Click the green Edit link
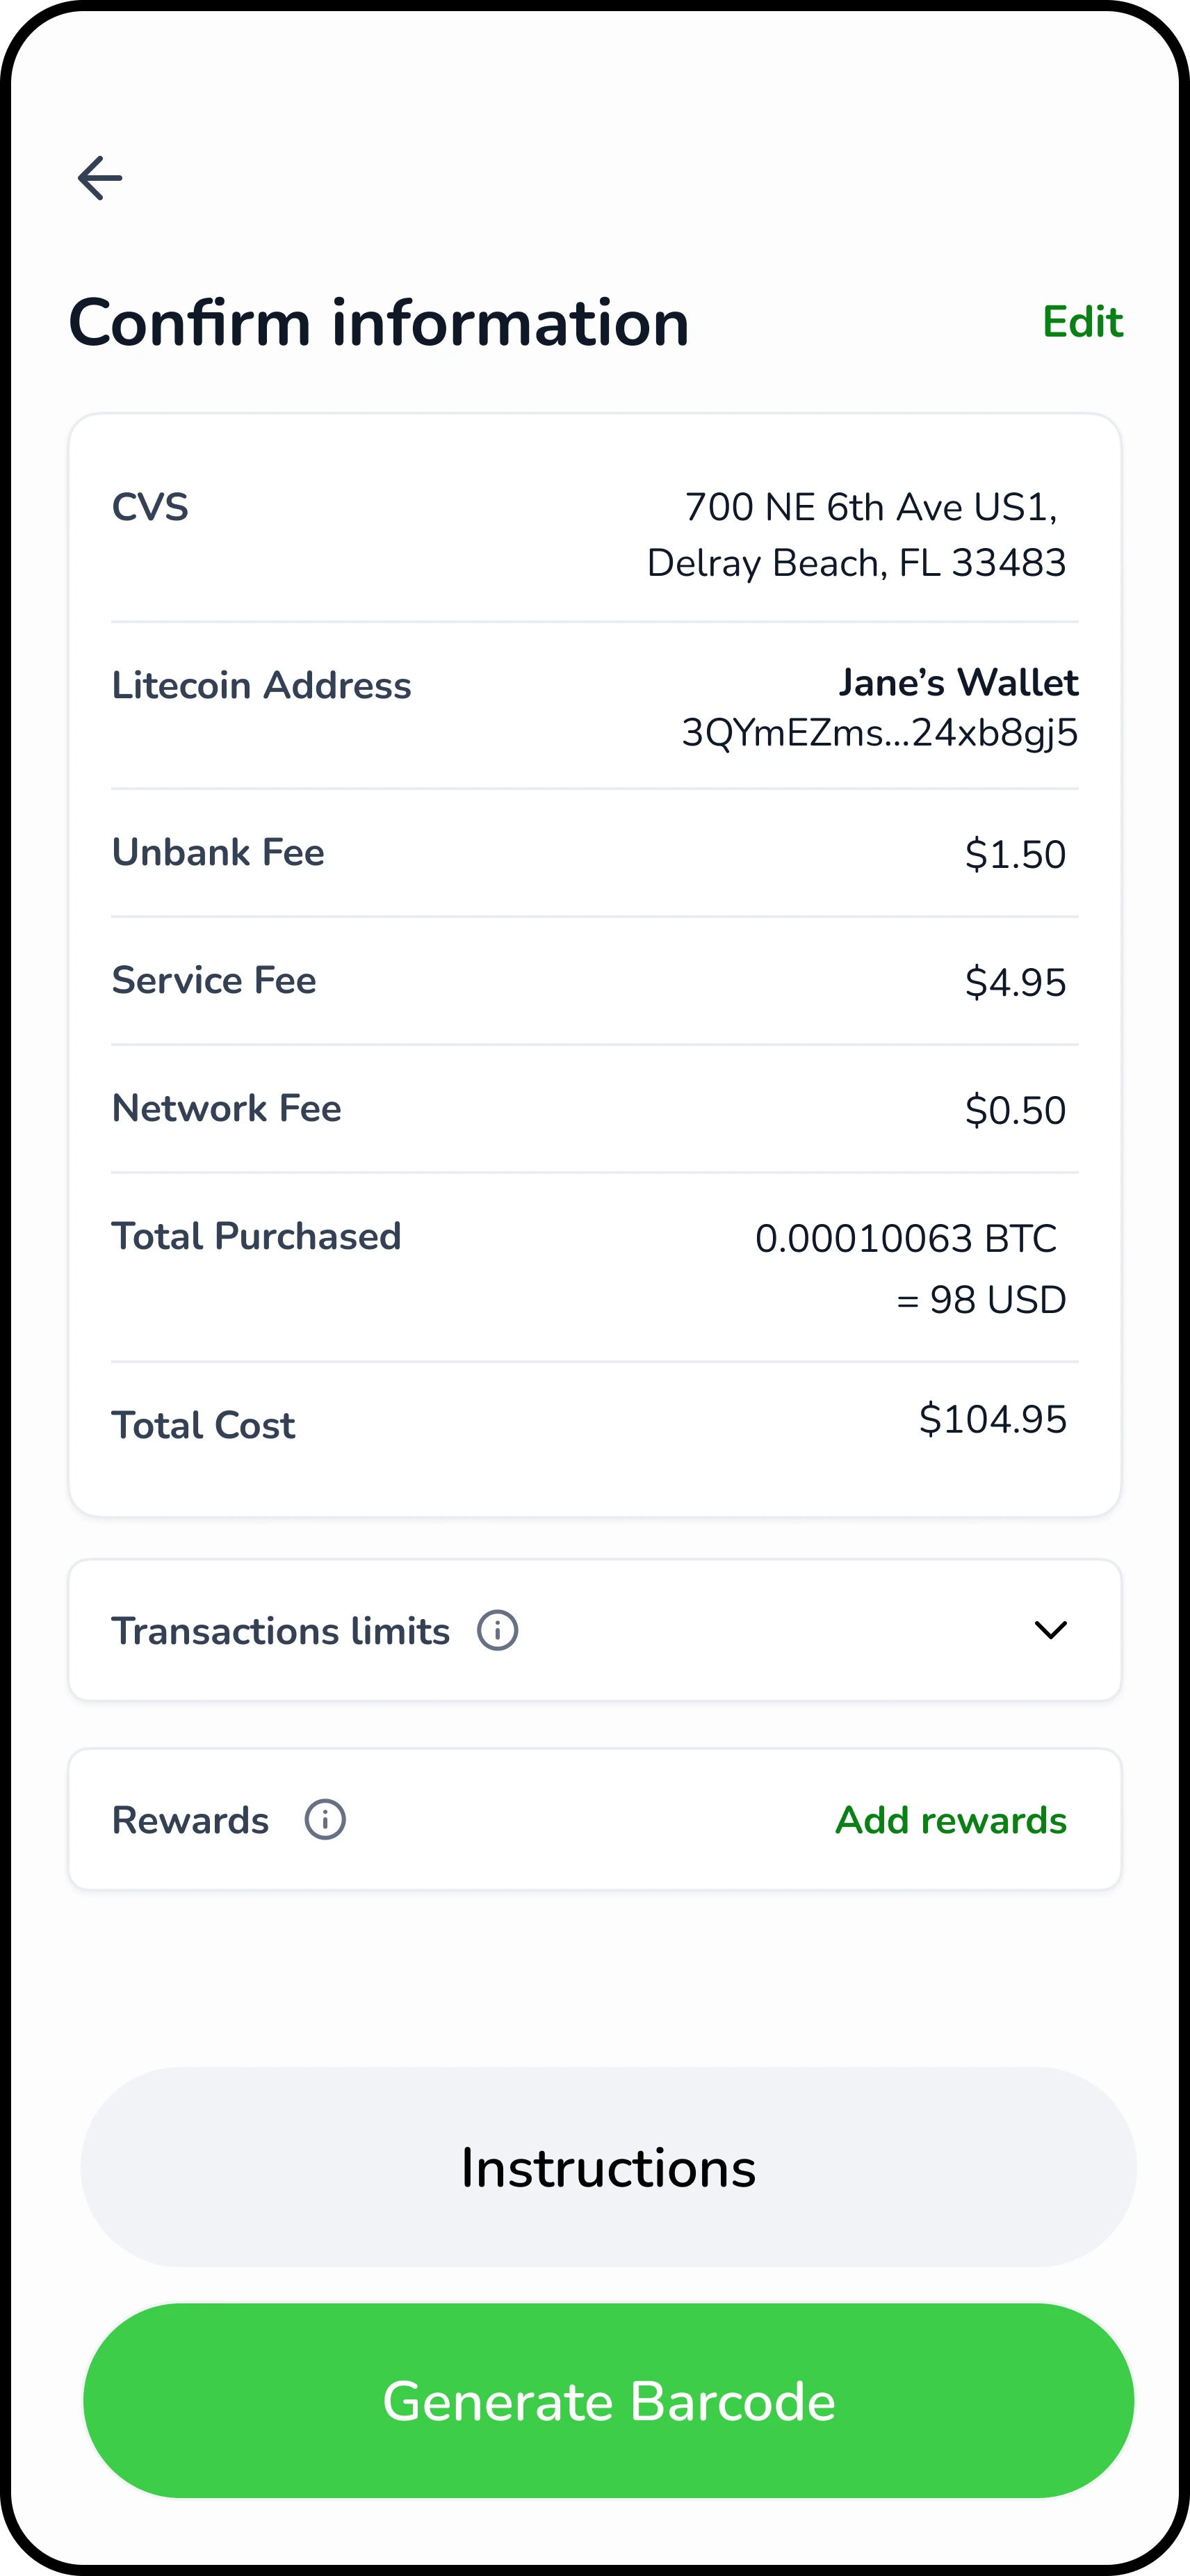1190x2576 pixels. pyautogui.click(x=1082, y=322)
